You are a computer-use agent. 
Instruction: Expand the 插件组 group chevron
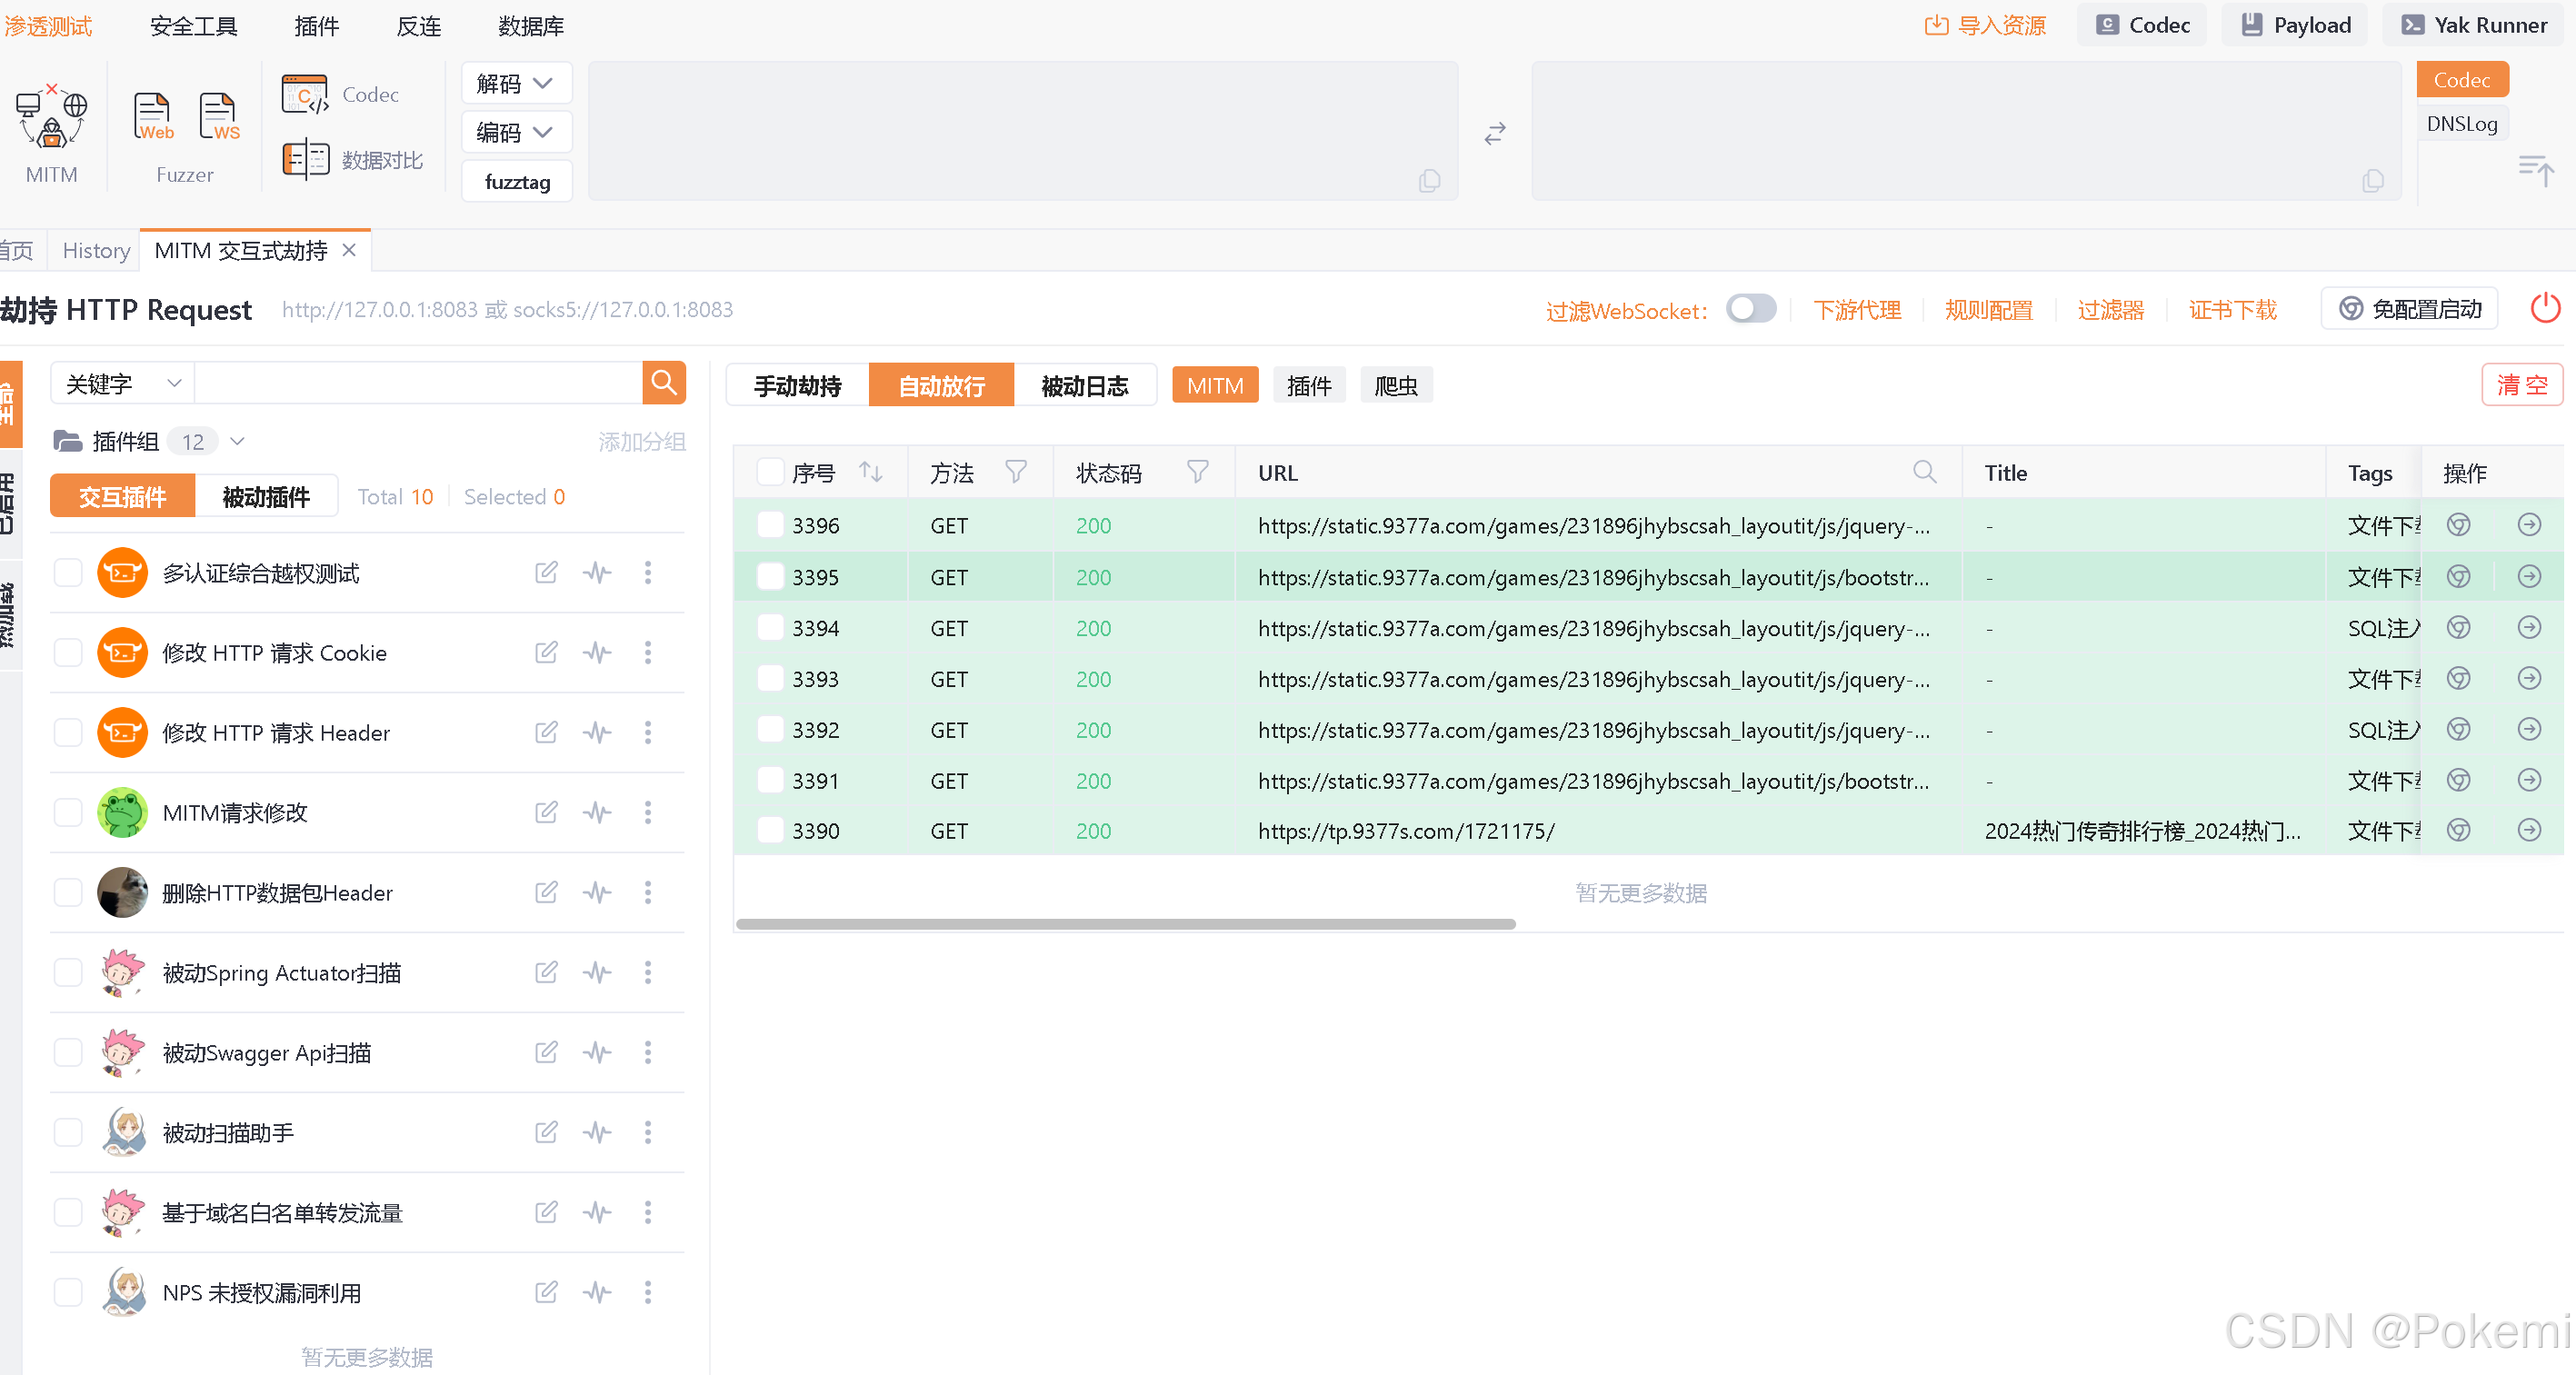pos(238,441)
